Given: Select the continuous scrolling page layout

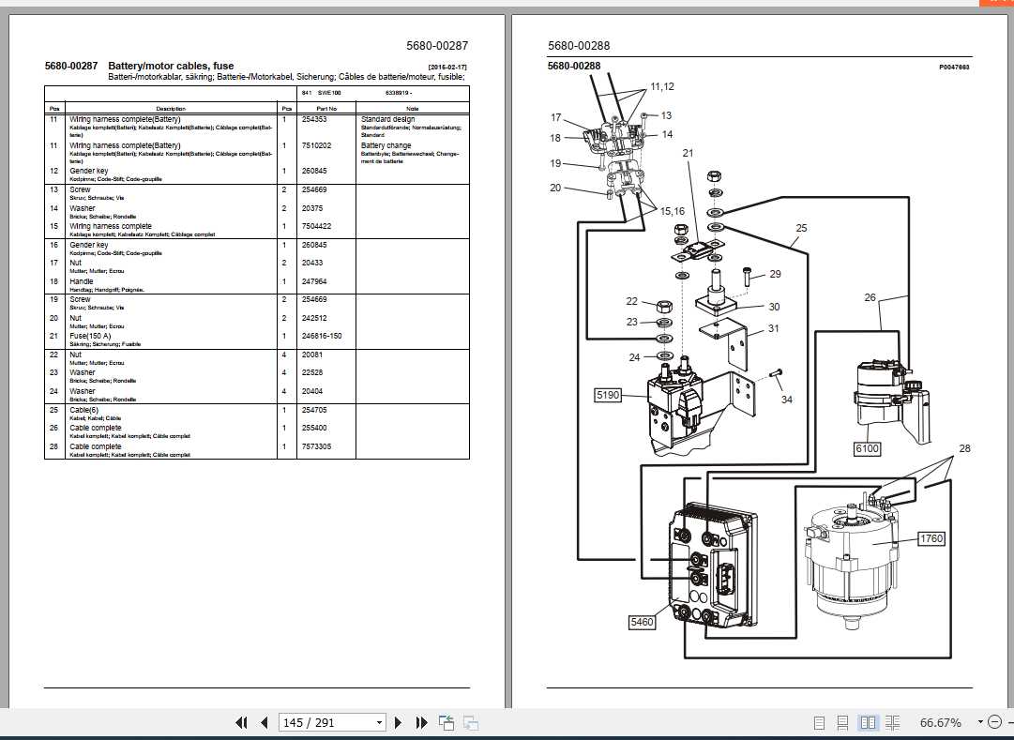Looking at the screenshot, I should click(x=842, y=723).
